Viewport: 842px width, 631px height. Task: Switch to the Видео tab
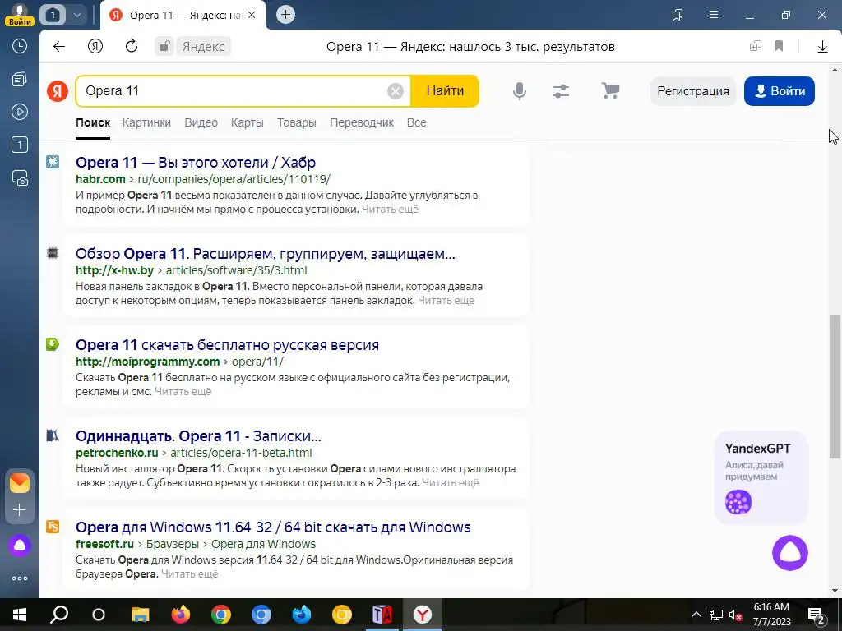tap(201, 123)
